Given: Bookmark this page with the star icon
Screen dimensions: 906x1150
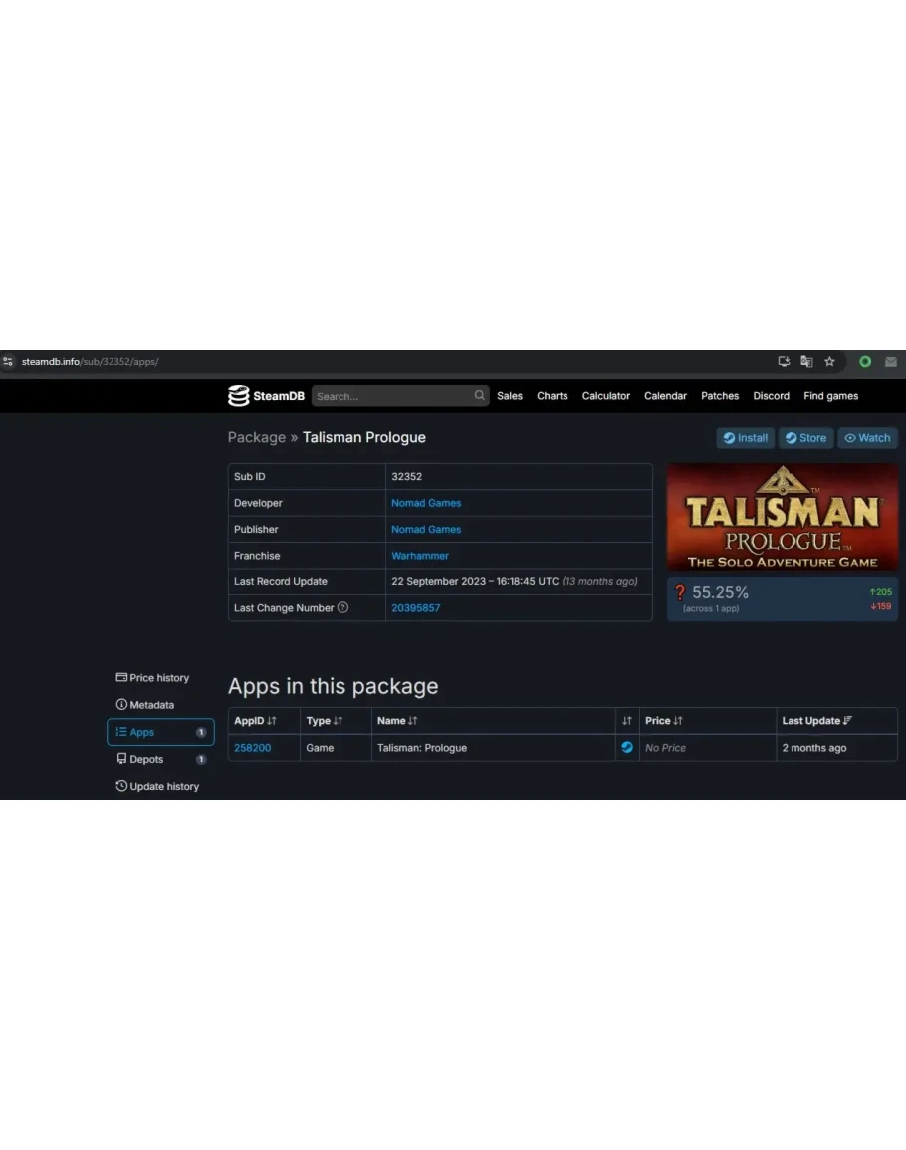Looking at the screenshot, I should 829,362.
